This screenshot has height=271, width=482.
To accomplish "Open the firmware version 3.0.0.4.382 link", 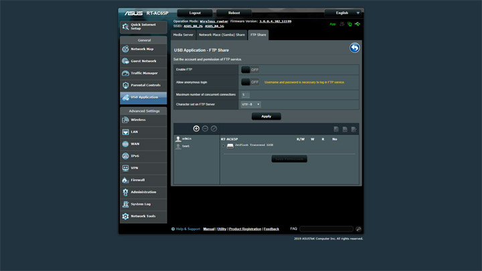I will coord(275,21).
